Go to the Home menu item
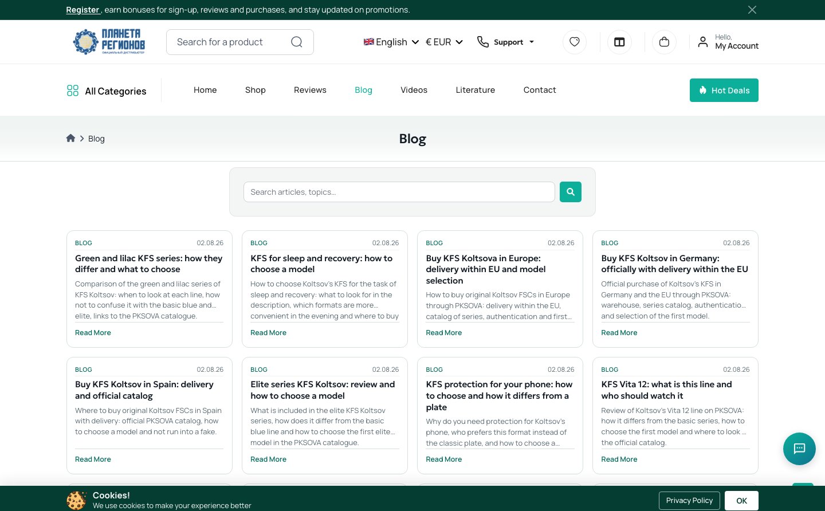 point(205,90)
